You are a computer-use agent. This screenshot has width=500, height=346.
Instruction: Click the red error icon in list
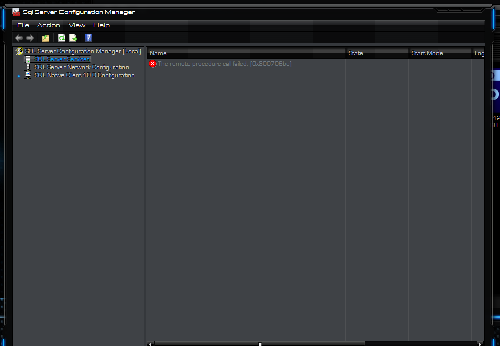pos(153,64)
